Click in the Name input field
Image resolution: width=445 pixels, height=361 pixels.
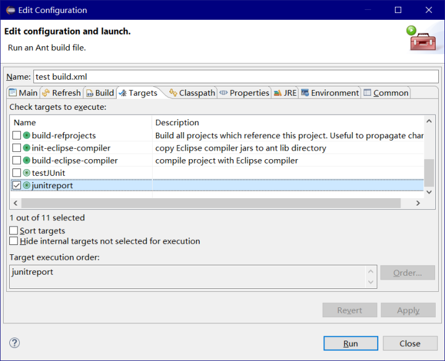[x=236, y=77]
